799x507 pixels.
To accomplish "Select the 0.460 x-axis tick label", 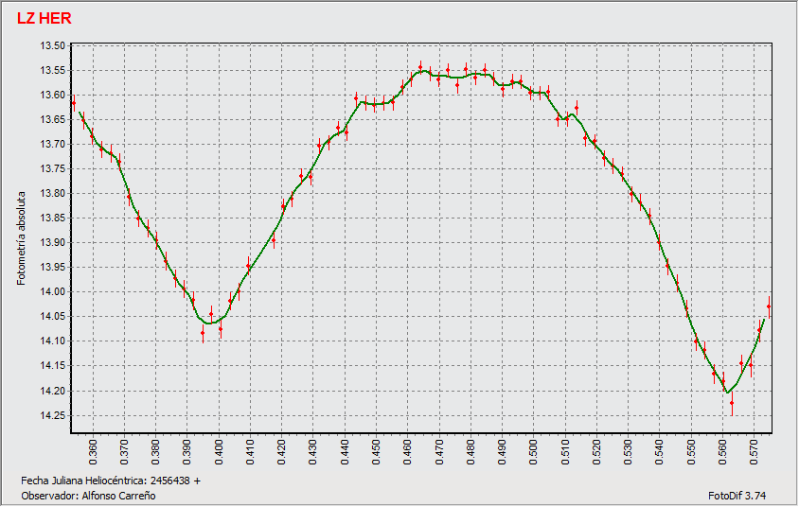I will (407, 451).
